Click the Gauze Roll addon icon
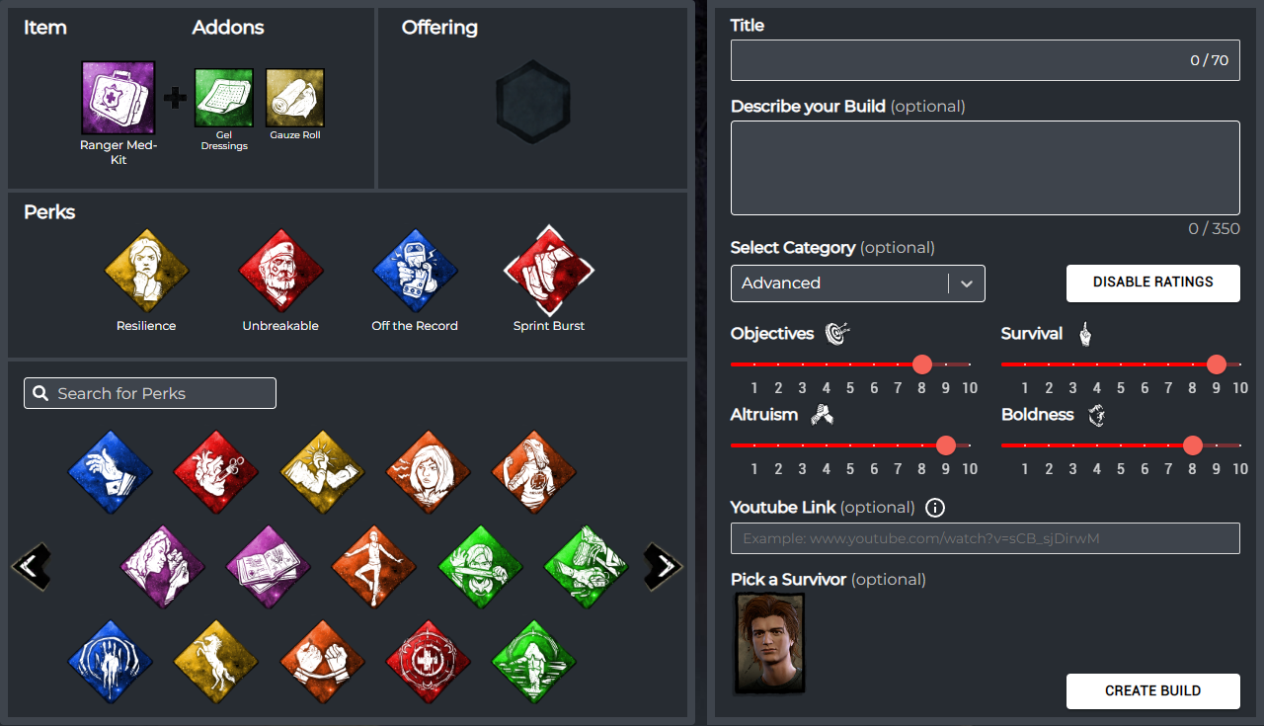The image size is (1264, 726). point(295,97)
